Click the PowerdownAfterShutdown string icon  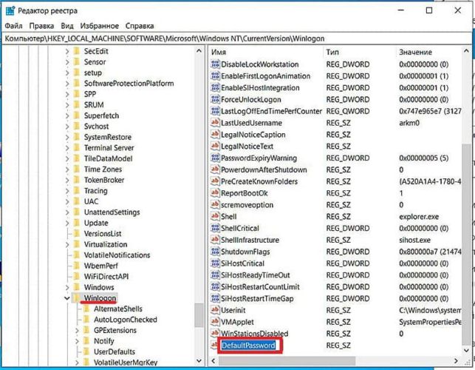click(215, 169)
